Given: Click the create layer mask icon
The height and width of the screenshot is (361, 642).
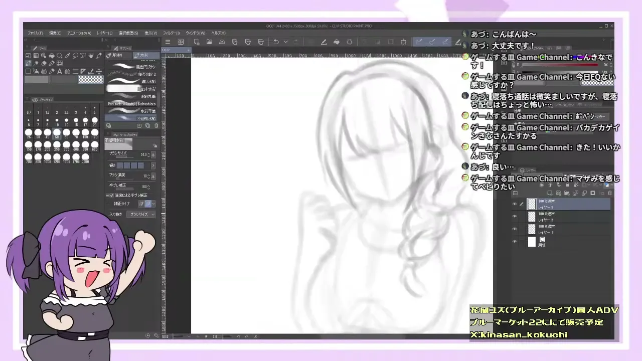Looking at the screenshot, I should tap(592, 193).
